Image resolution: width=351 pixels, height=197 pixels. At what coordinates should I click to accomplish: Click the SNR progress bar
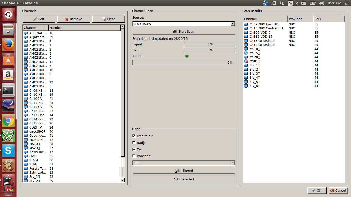click(210, 50)
